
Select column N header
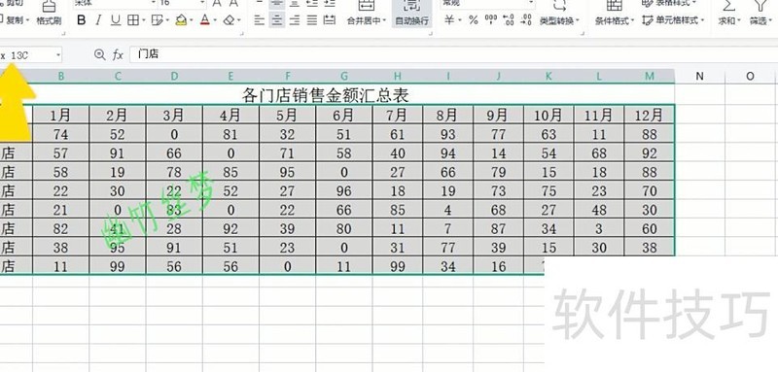click(699, 76)
